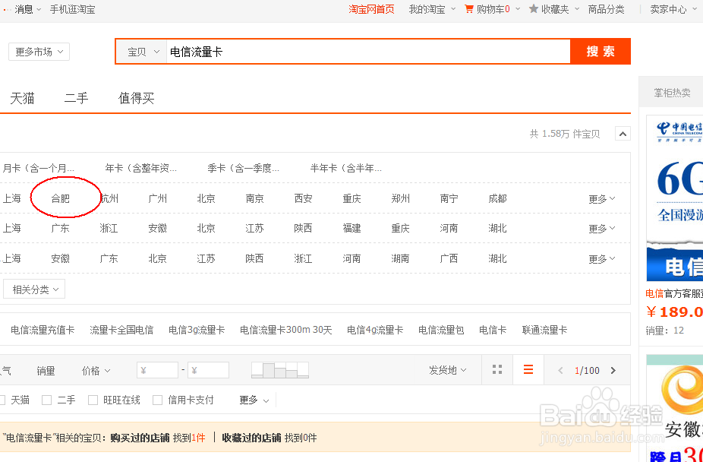
Task: Sort results by 销量
Action: [x=46, y=371]
